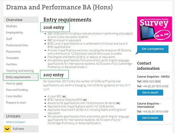This screenshot has width=175, height=133.
Task: Open What is Unistats? link
Action: tap(15, 122)
